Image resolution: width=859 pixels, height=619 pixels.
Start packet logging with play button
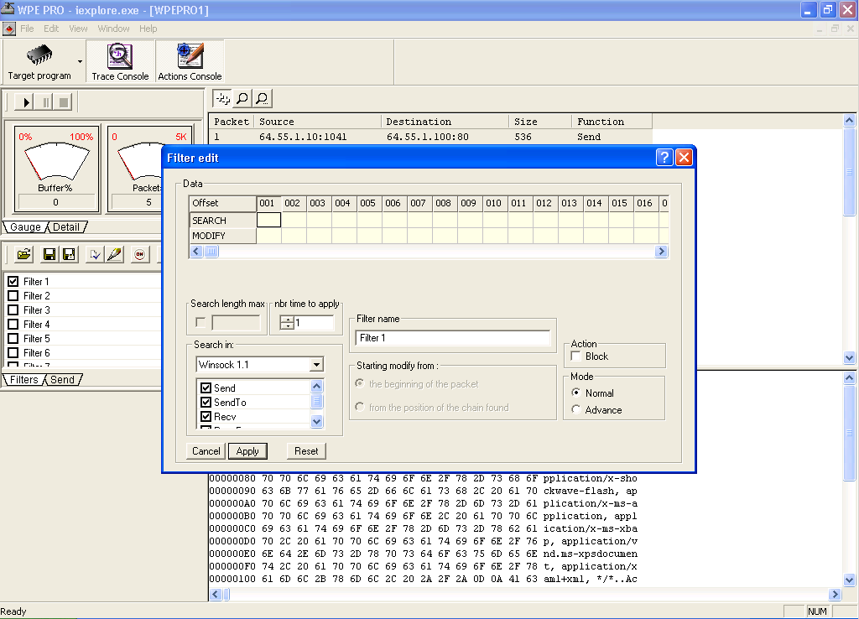25,101
